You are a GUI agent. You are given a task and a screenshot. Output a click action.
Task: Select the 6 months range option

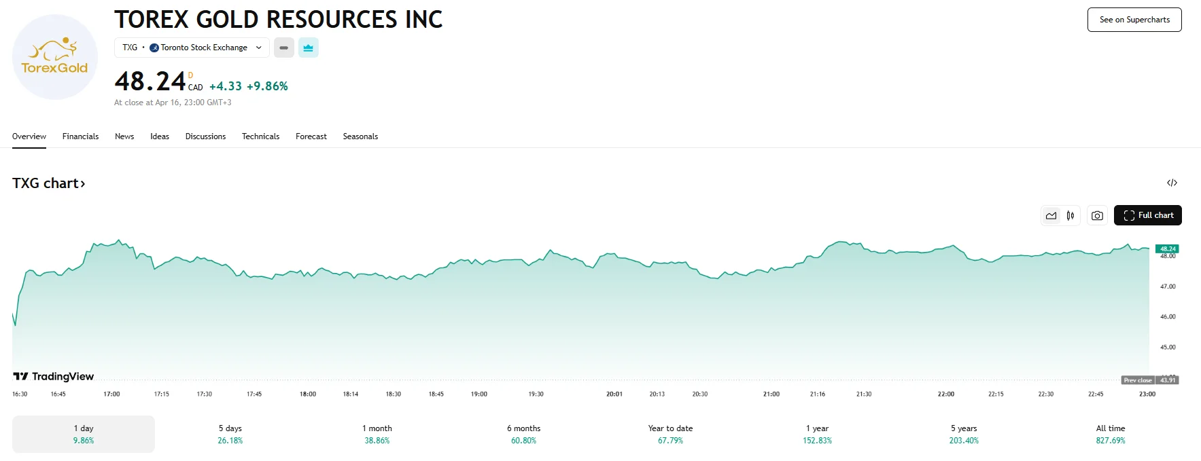[x=523, y=434]
